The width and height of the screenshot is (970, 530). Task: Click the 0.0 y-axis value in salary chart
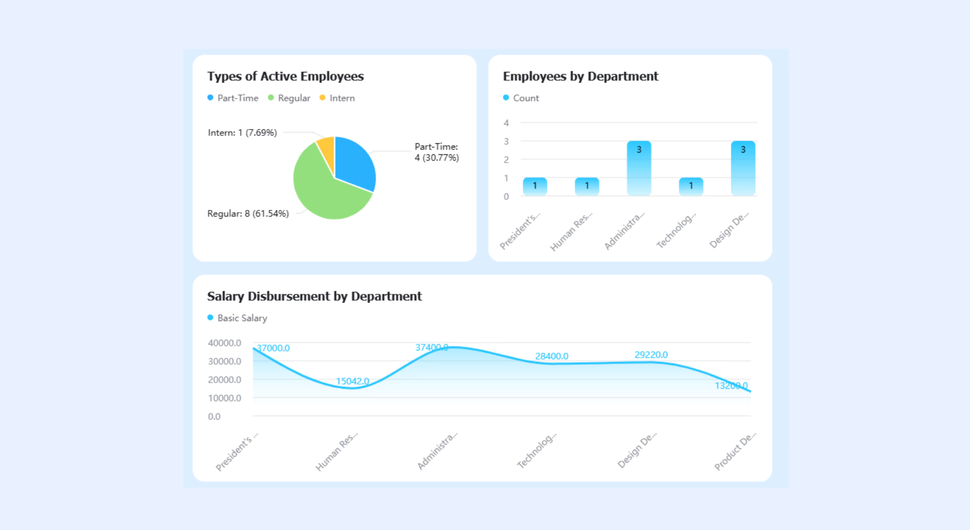(x=214, y=417)
